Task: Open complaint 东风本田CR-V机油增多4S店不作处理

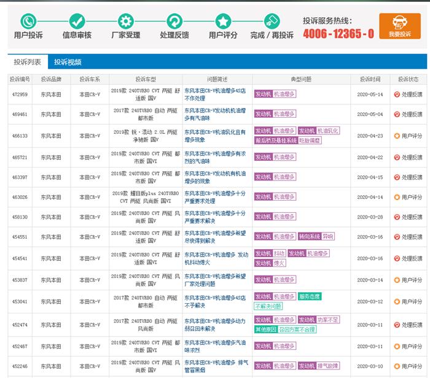Action: 215,94
